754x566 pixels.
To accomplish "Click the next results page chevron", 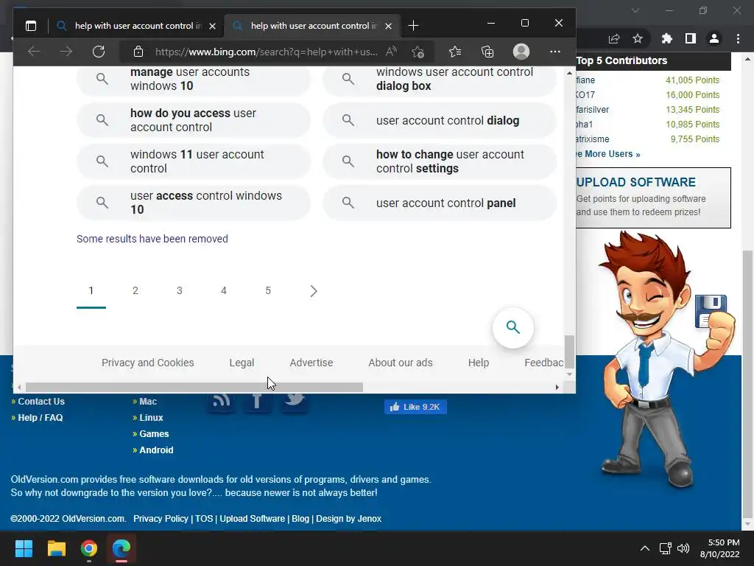I will (x=314, y=290).
